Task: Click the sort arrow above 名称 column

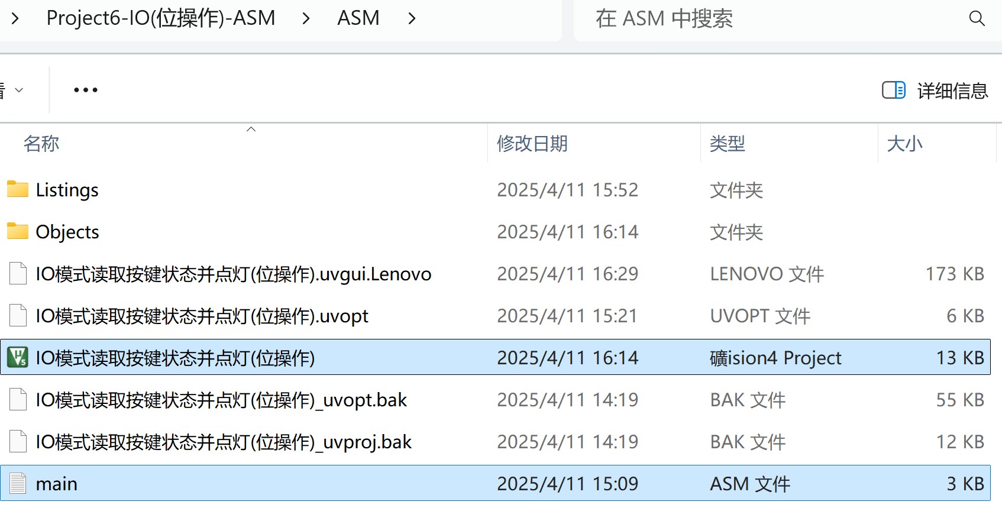Action: (251, 129)
